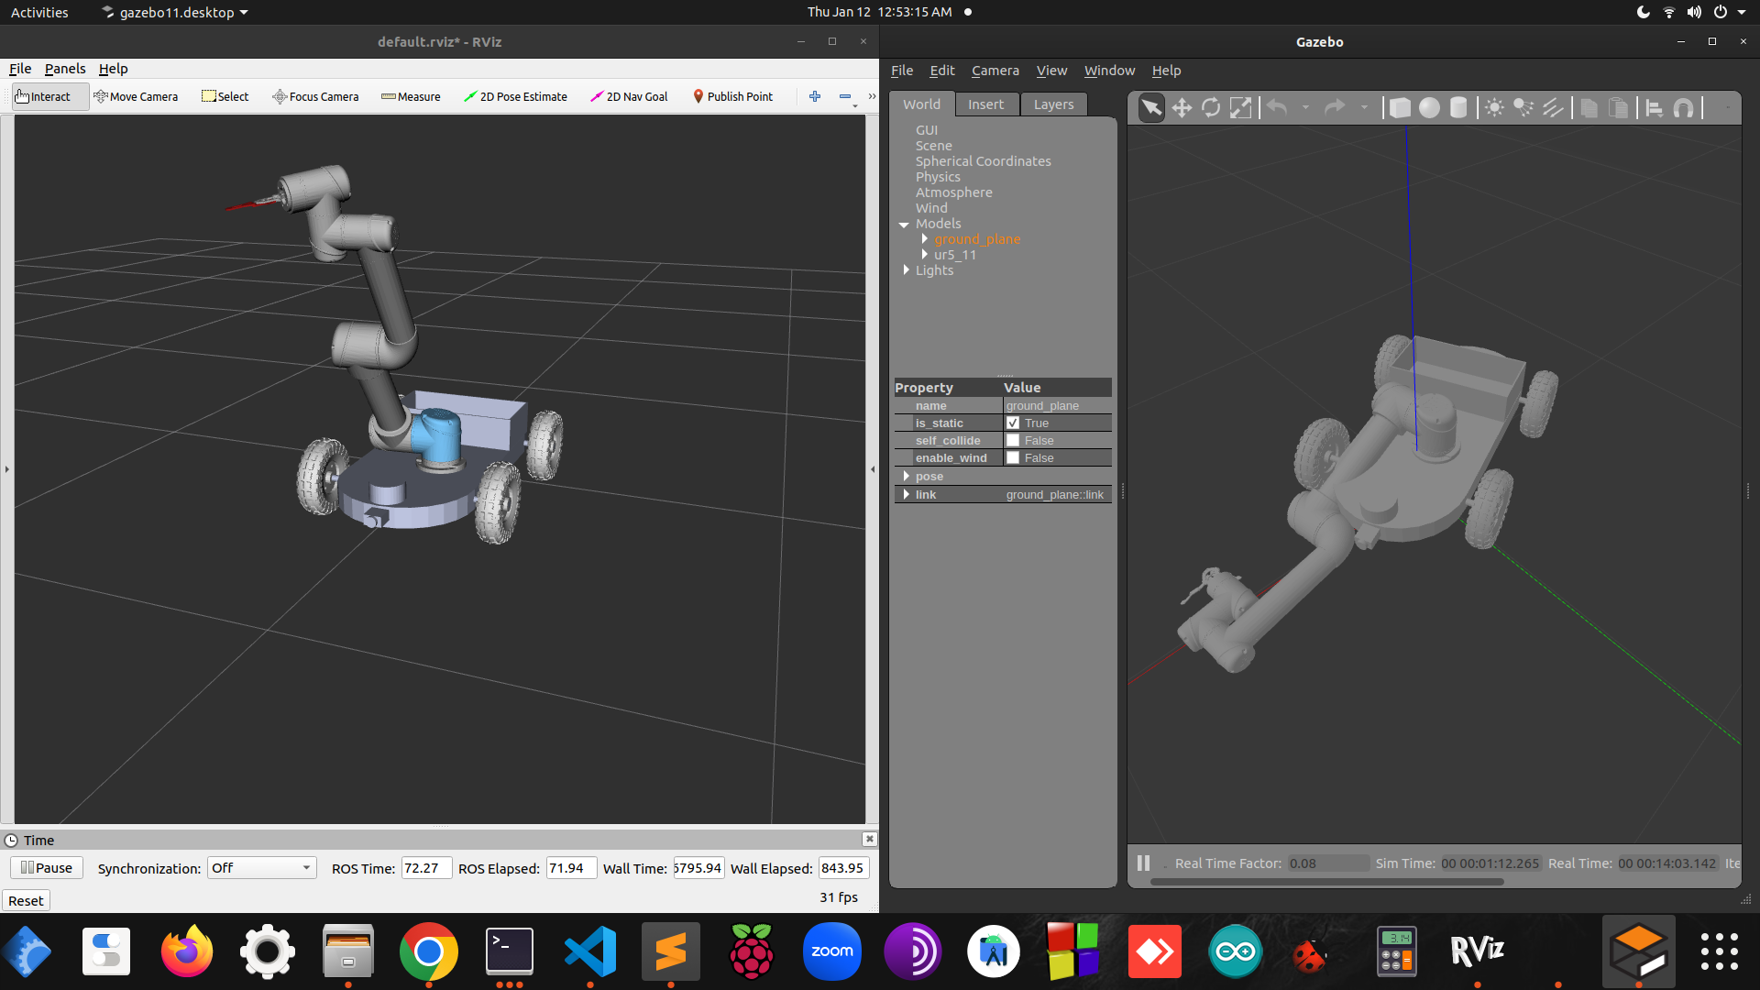
Task: Activate the Publish Point tool
Action: tap(732, 96)
